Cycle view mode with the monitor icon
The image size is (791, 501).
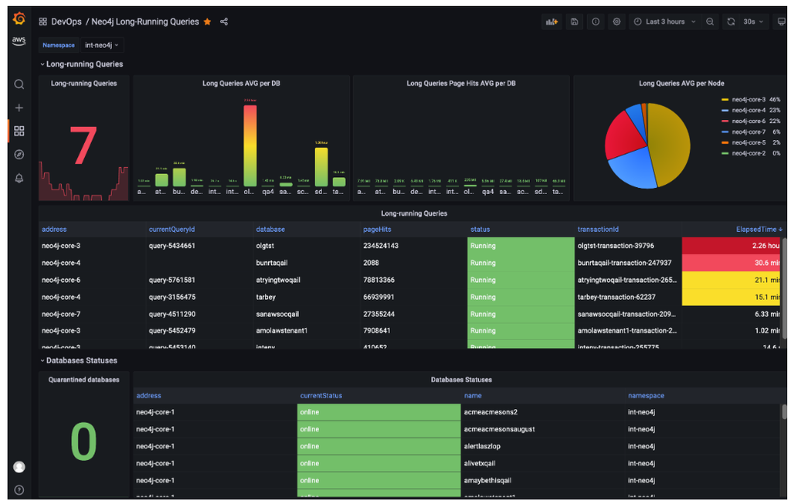pos(781,22)
